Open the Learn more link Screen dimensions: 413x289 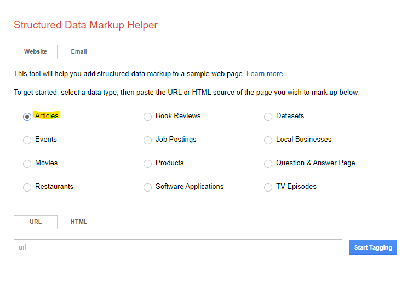click(265, 73)
